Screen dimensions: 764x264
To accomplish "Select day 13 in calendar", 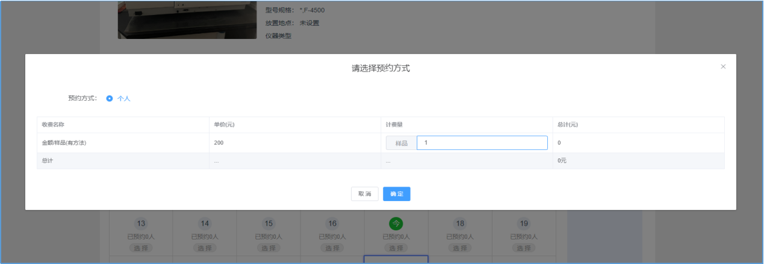I will pyautogui.click(x=141, y=224).
